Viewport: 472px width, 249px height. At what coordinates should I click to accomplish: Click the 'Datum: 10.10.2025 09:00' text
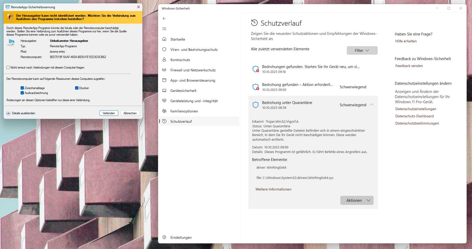tap(270, 147)
